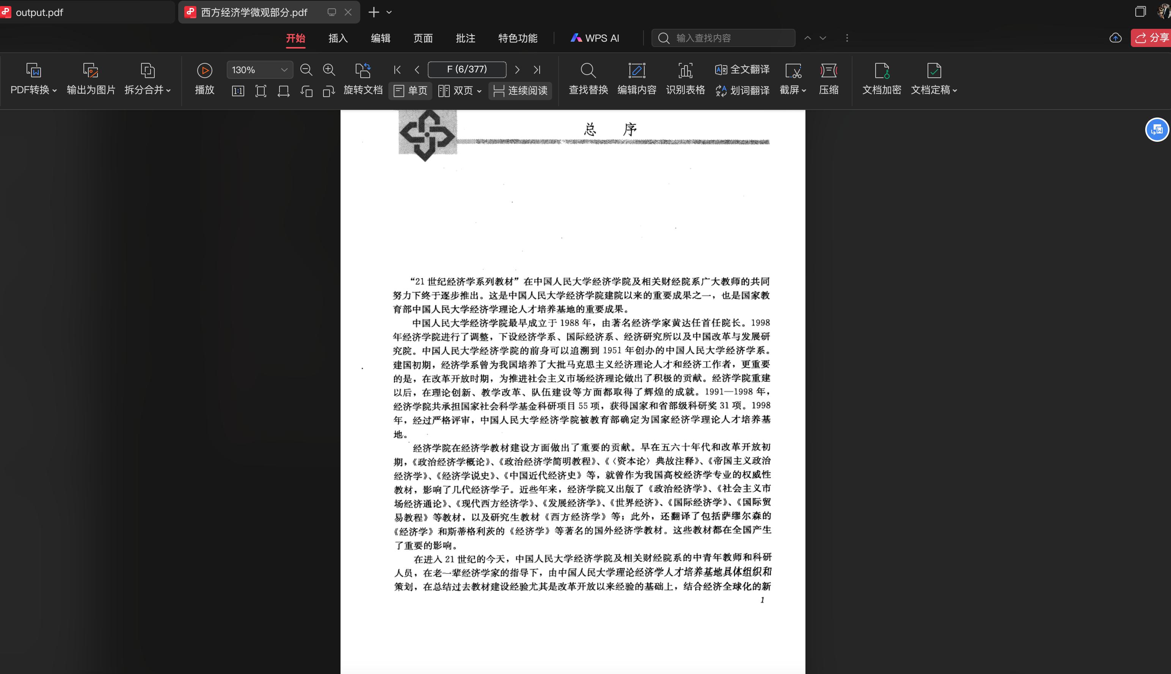Viewport: 1171px width, 674px height.
Task: Expand the double page view options
Action: click(x=479, y=91)
